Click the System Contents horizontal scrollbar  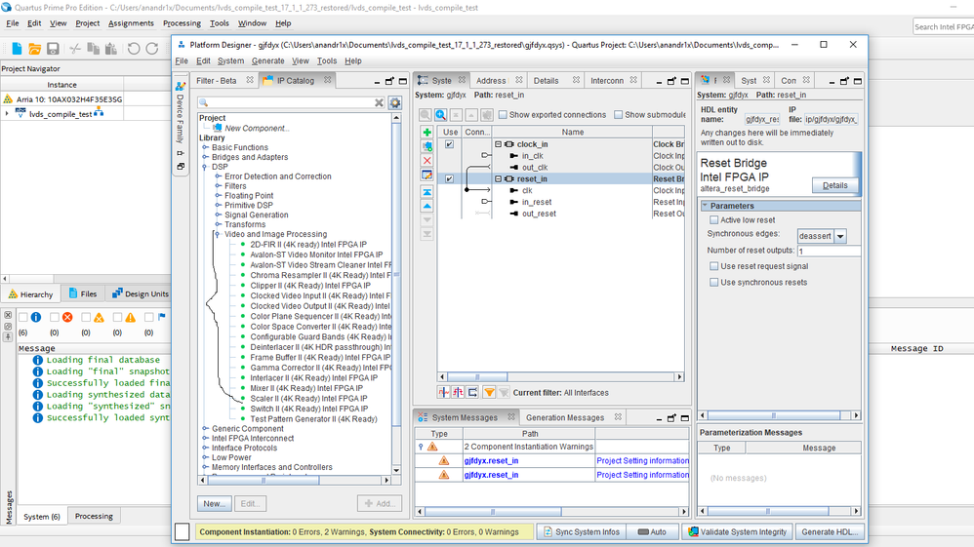pos(478,378)
